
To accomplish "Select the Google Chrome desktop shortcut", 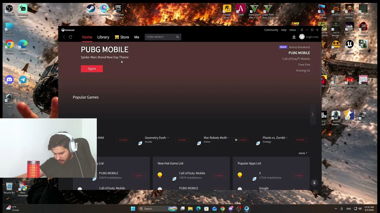I will 9,47.
